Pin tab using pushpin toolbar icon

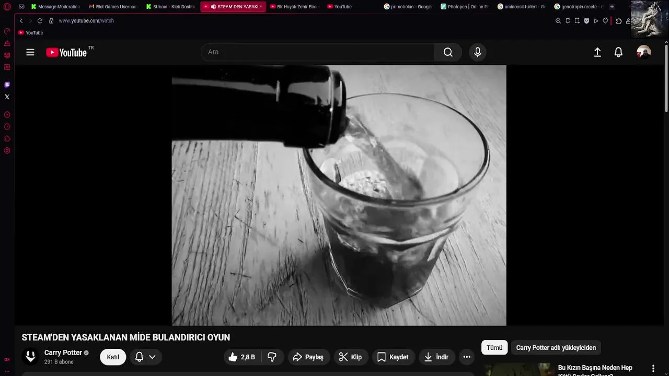568,21
